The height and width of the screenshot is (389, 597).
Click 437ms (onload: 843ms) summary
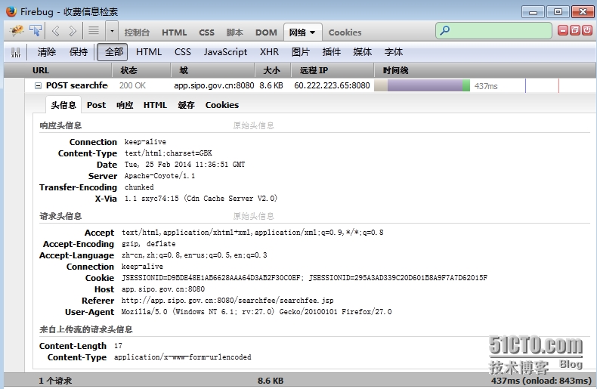tap(541, 381)
